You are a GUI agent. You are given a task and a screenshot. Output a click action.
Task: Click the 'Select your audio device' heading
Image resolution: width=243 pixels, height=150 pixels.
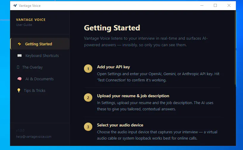(x=120, y=125)
